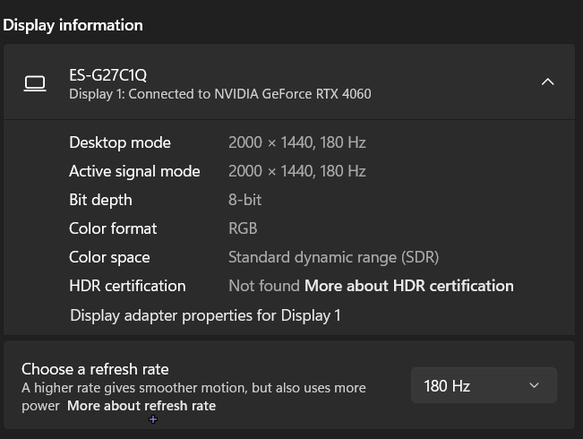Click the Active signal mode label
The image size is (583, 439).
(x=134, y=171)
